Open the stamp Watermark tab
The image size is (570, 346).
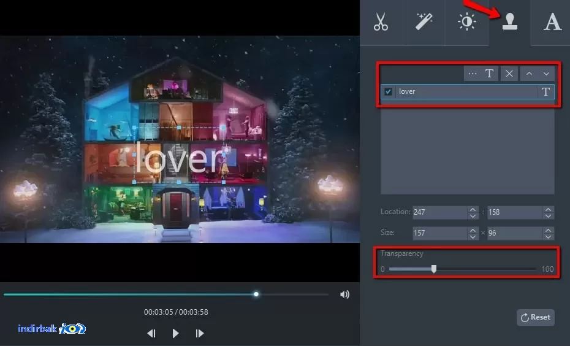pos(510,22)
